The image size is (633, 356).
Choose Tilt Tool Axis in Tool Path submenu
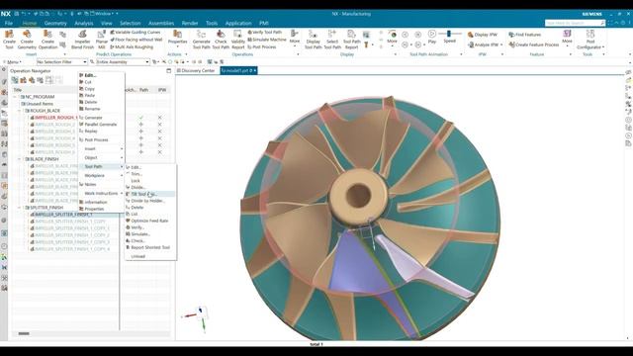[149, 194]
